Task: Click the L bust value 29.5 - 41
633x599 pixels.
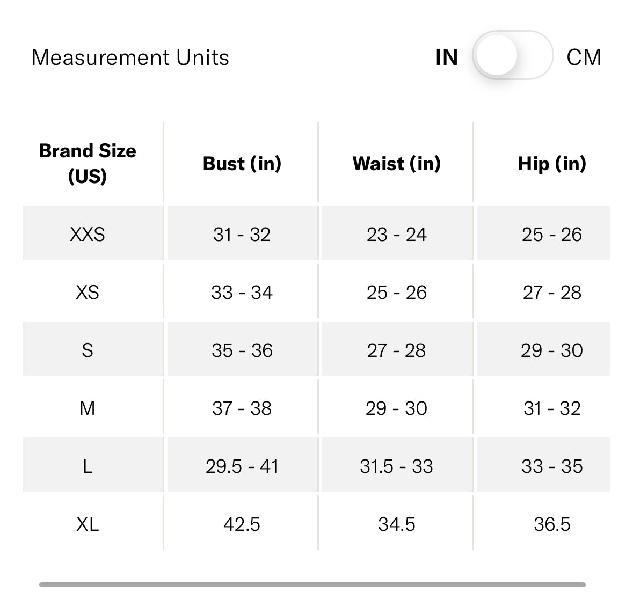Action: pyautogui.click(x=242, y=466)
